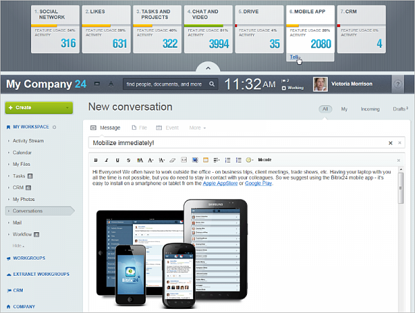The height and width of the screenshot is (313, 415).
Task: Click the Tell link under Mobile App
Action: tap(294, 57)
